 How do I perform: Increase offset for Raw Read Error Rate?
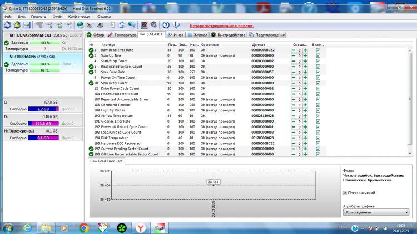[305, 50]
